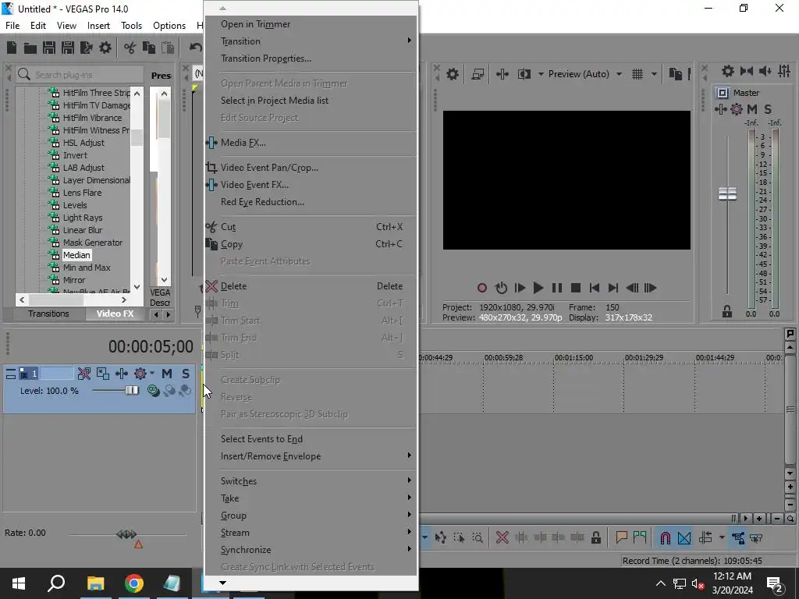The width and height of the screenshot is (799, 599).
Task: Toggle Automatic Crossfades icon
Action: tap(684, 538)
